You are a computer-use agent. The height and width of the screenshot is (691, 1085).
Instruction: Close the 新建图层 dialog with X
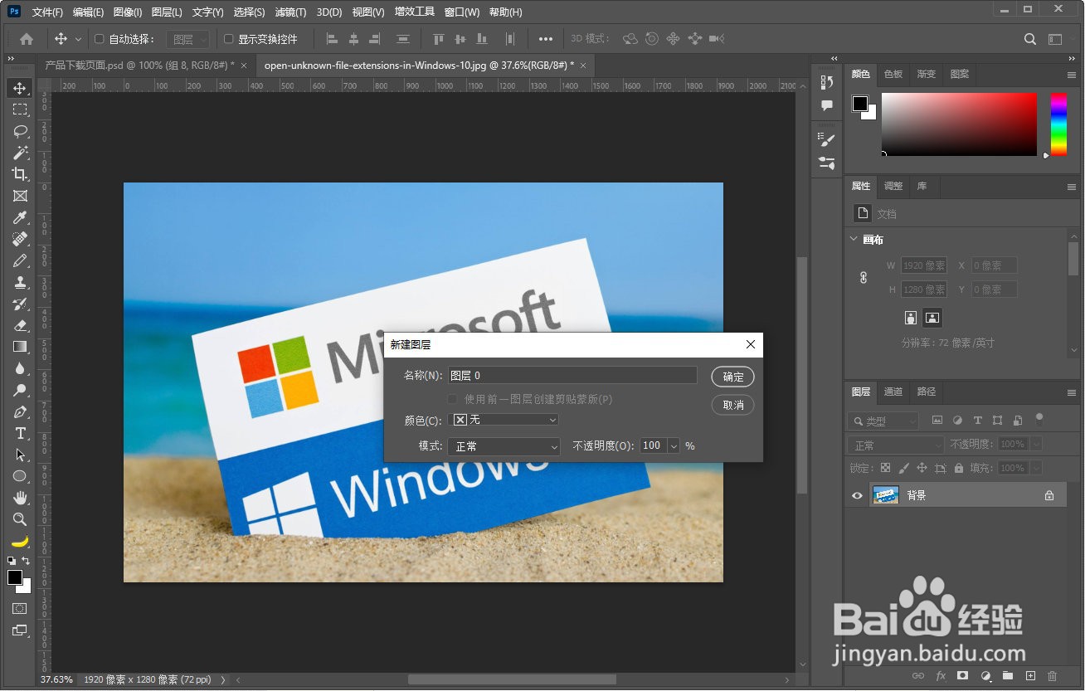click(751, 344)
